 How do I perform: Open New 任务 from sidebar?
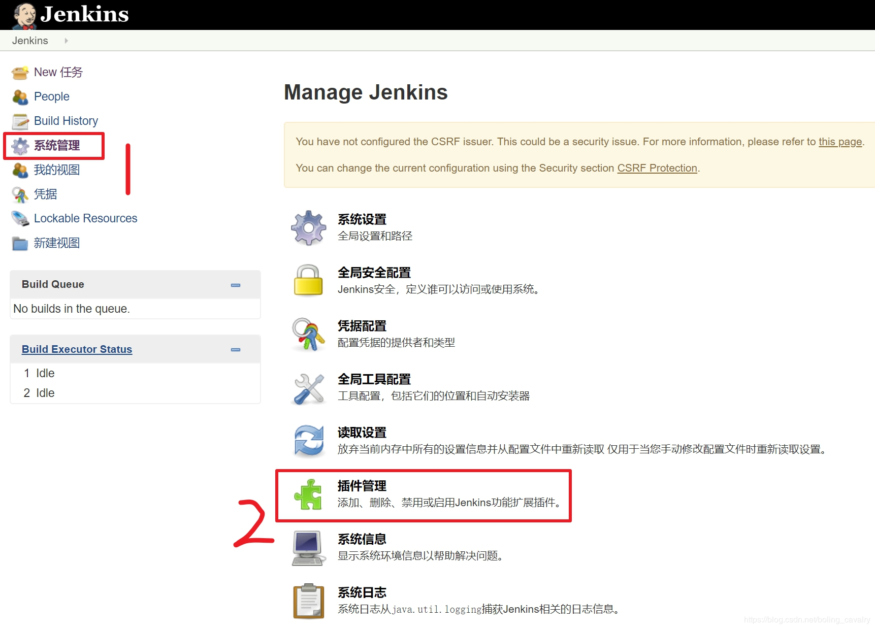pyautogui.click(x=58, y=72)
